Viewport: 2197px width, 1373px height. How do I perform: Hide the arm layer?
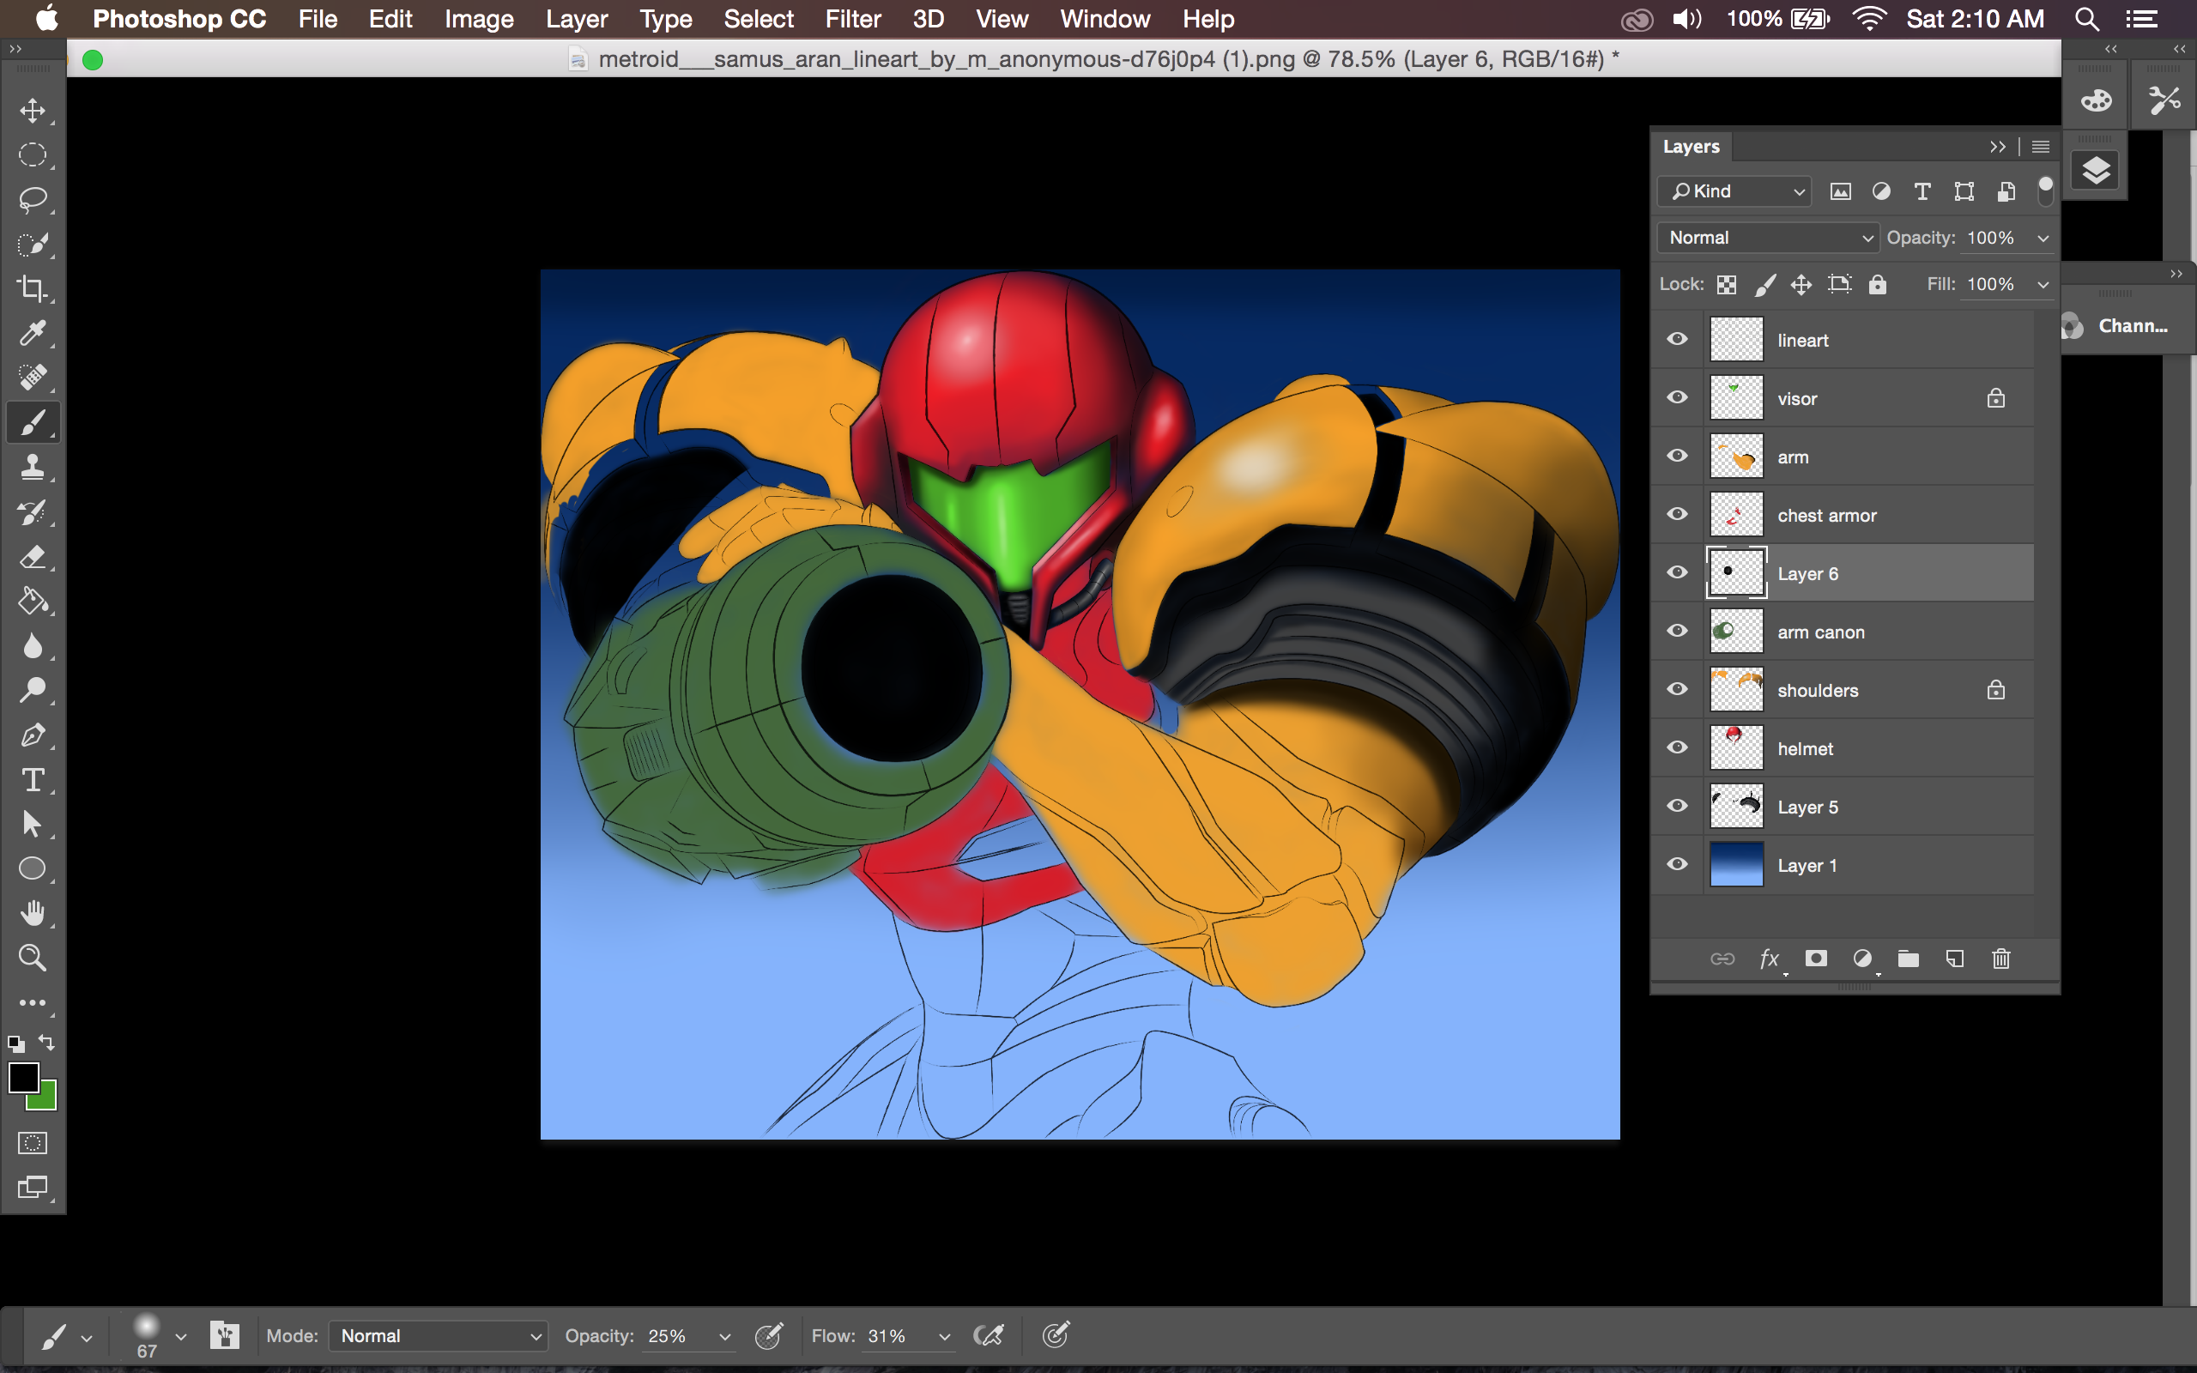click(x=1677, y=456)
